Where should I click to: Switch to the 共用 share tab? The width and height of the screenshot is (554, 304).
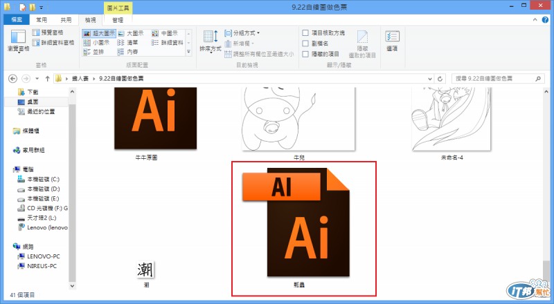(66, 20)
